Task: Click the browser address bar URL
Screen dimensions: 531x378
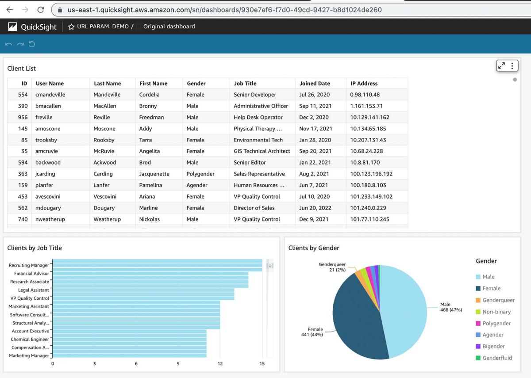Action: click(224, 9)
